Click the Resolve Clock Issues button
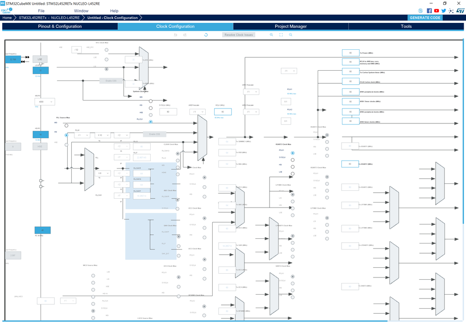Image resolution: width=466 pixels, height=324 pixels. tap(239, 35)
